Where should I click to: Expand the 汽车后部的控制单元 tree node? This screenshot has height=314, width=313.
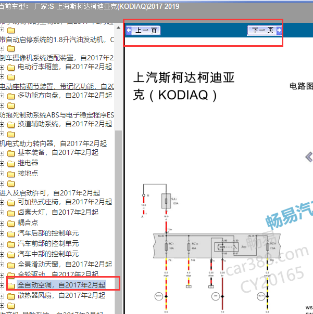point(2,233)
